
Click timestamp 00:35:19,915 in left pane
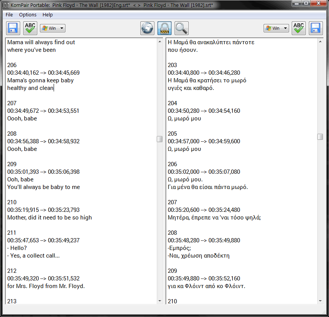pyautogui.click(x=23, y=210)
